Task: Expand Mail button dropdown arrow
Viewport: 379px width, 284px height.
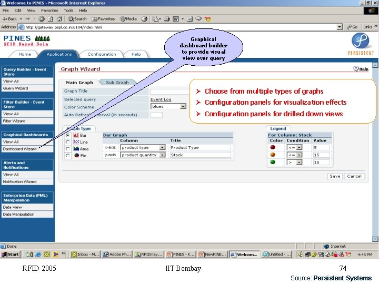Action: [x=160, y=19]
